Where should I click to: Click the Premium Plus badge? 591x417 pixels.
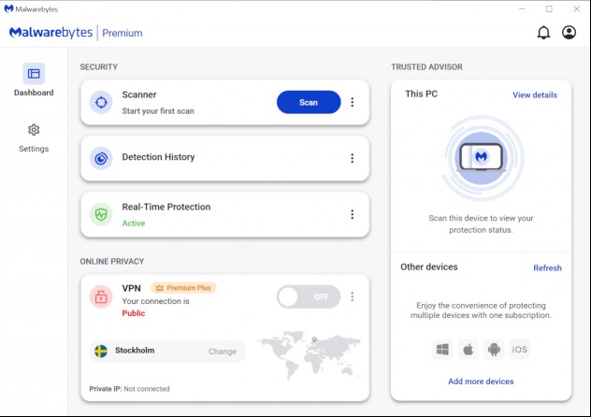pyautogui.click(x=183, y=288)
